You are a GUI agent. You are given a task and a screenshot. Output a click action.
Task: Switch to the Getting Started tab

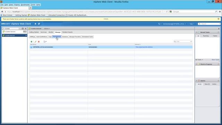click(34, 32)
